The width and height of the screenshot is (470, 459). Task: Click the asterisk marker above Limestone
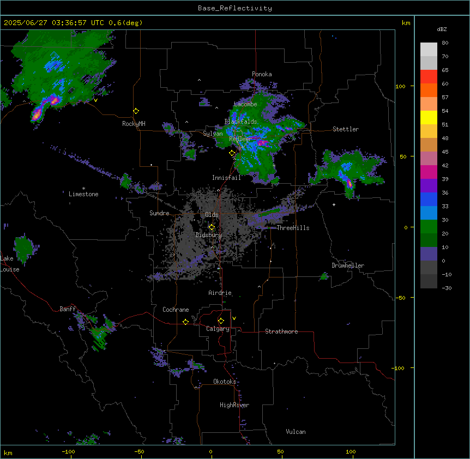pyautogui.click(x=83, y=189)
